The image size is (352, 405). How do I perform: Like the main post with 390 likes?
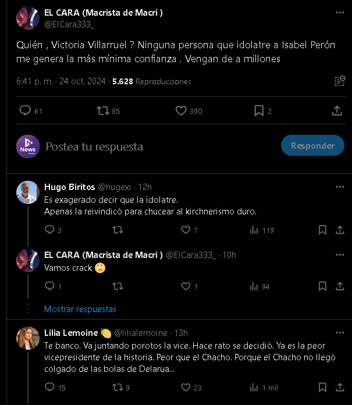pyautogui.click(x=181, y=110)
